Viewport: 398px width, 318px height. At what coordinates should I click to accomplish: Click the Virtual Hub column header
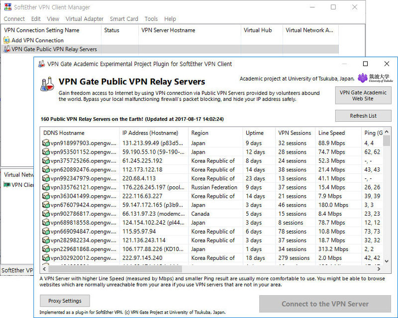click(262, 30)
